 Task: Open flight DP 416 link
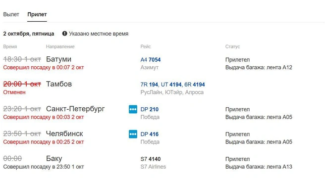tap(150, 134)
